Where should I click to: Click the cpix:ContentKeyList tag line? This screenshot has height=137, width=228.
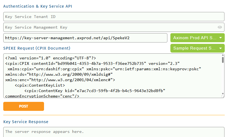tap(40, 85)
